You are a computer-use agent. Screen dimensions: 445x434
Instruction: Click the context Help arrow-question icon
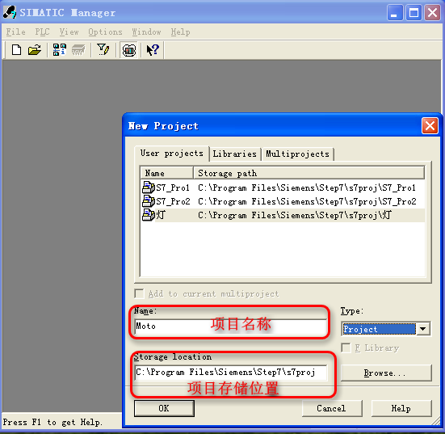click(x=153, y=50)
